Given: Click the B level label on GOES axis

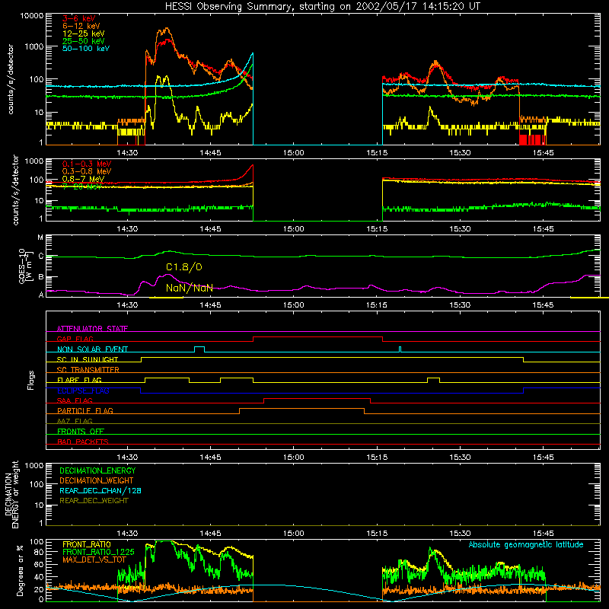Looking at the screenshot, I should 41,277.
